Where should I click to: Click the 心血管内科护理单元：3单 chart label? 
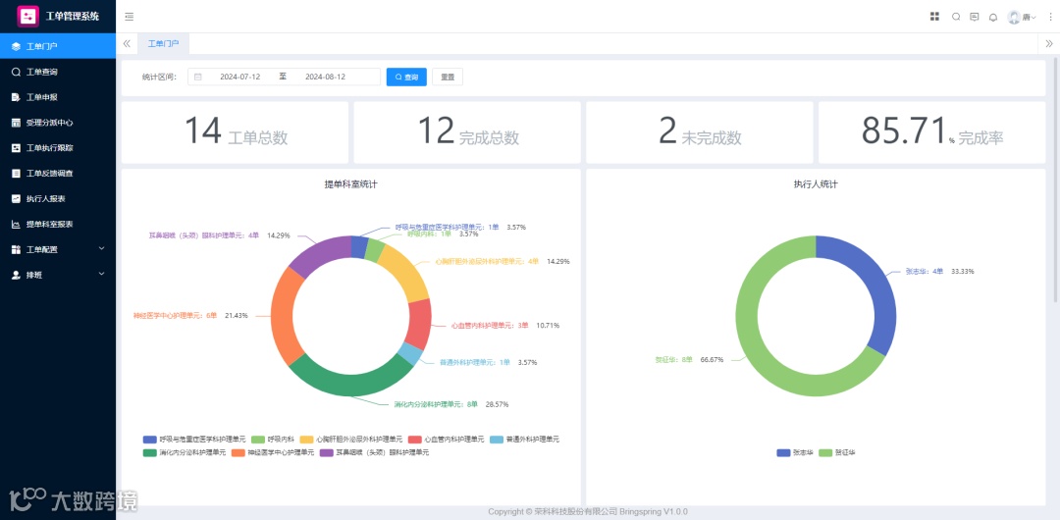(x=490, y=326)
